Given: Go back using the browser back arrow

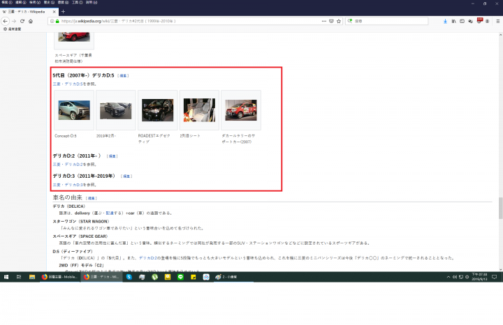Looking at the screenshot, I should pyautogui.click(x=6, y=21).
